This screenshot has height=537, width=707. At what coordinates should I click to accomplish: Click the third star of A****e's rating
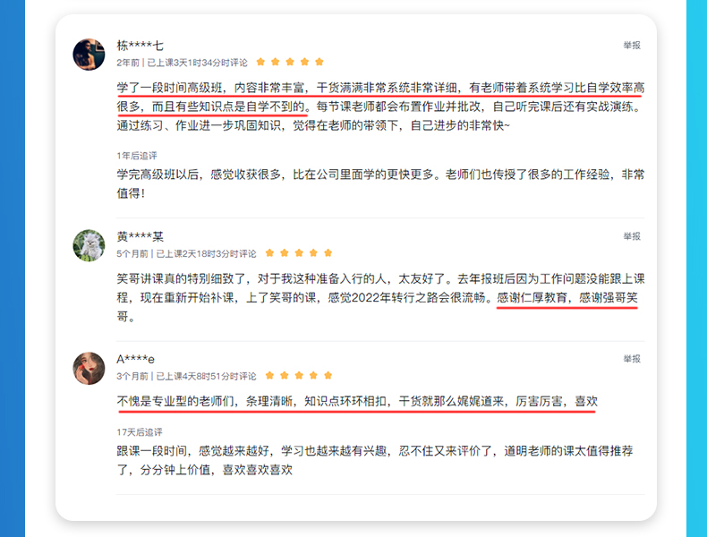coord(299,376)
